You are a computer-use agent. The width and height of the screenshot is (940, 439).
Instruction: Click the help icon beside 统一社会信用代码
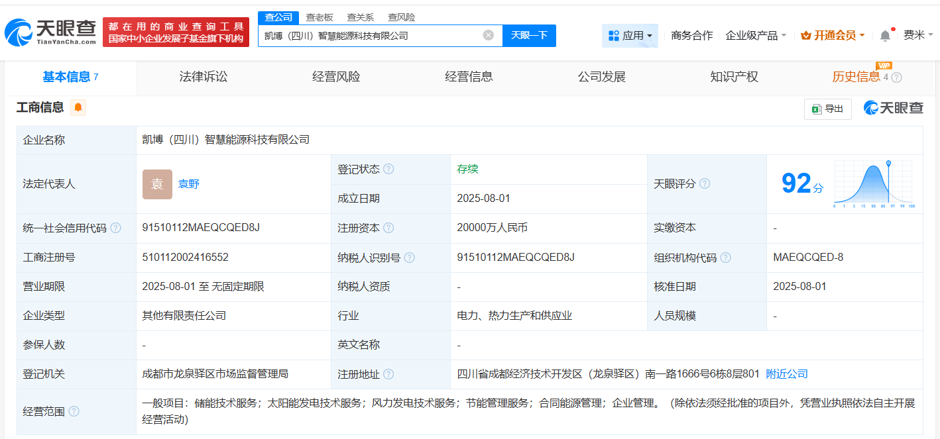click(x=115, y=228)
